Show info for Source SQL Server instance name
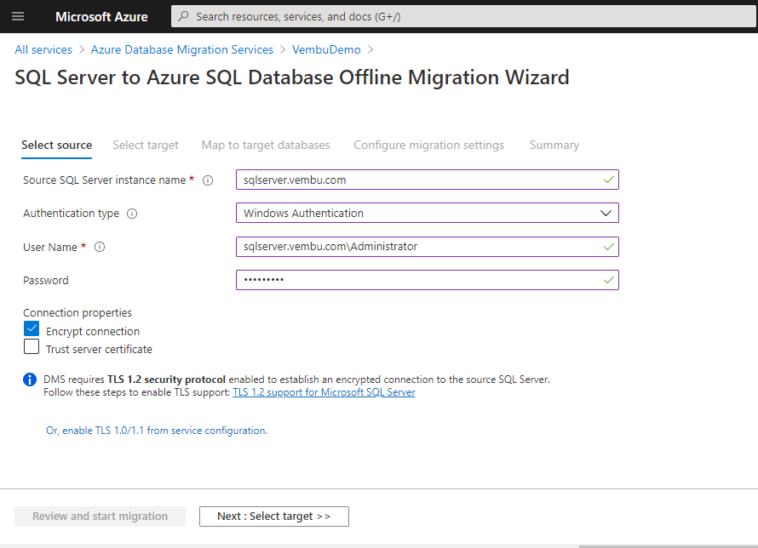 pos(208,180)
